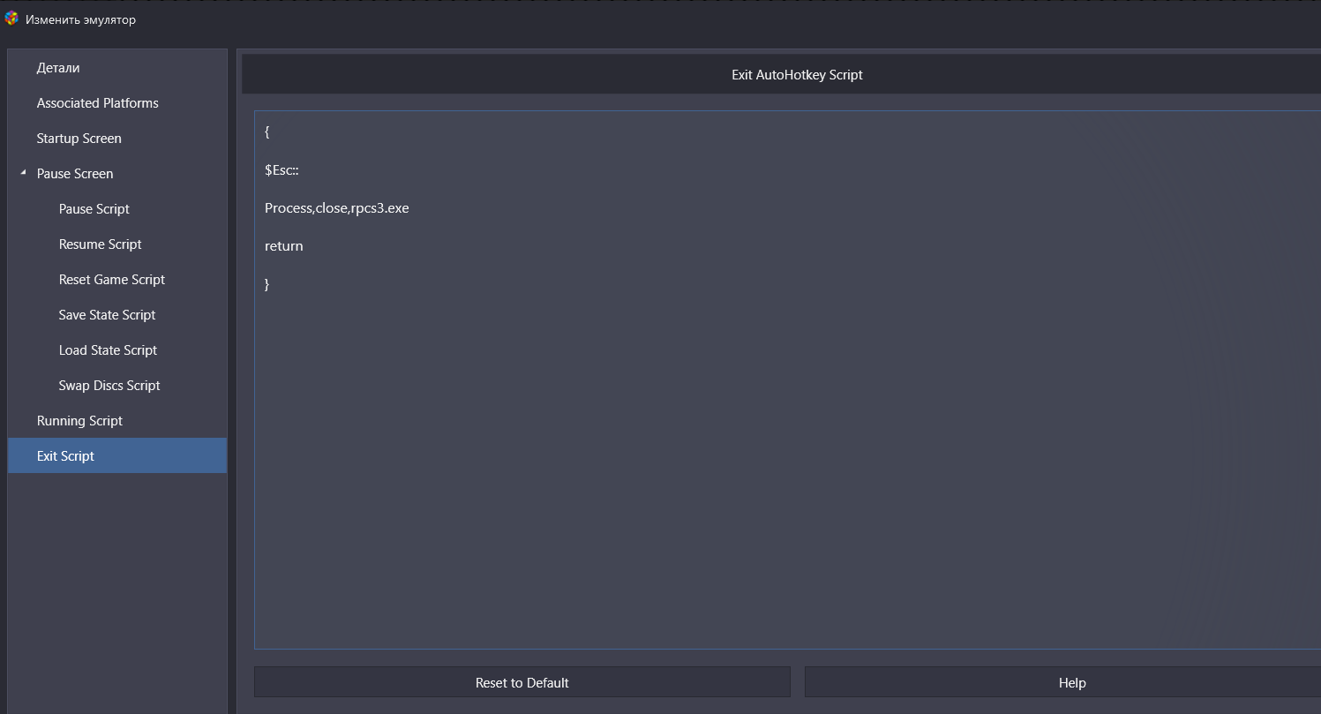
Task: Click the 'return' line in script
Action: 283,246
